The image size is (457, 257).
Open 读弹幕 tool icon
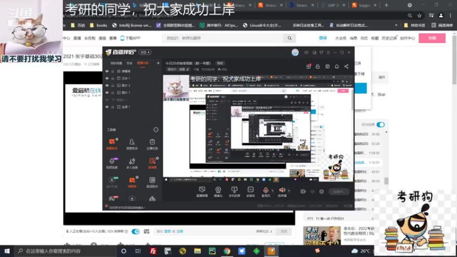(x=152, y=163)
